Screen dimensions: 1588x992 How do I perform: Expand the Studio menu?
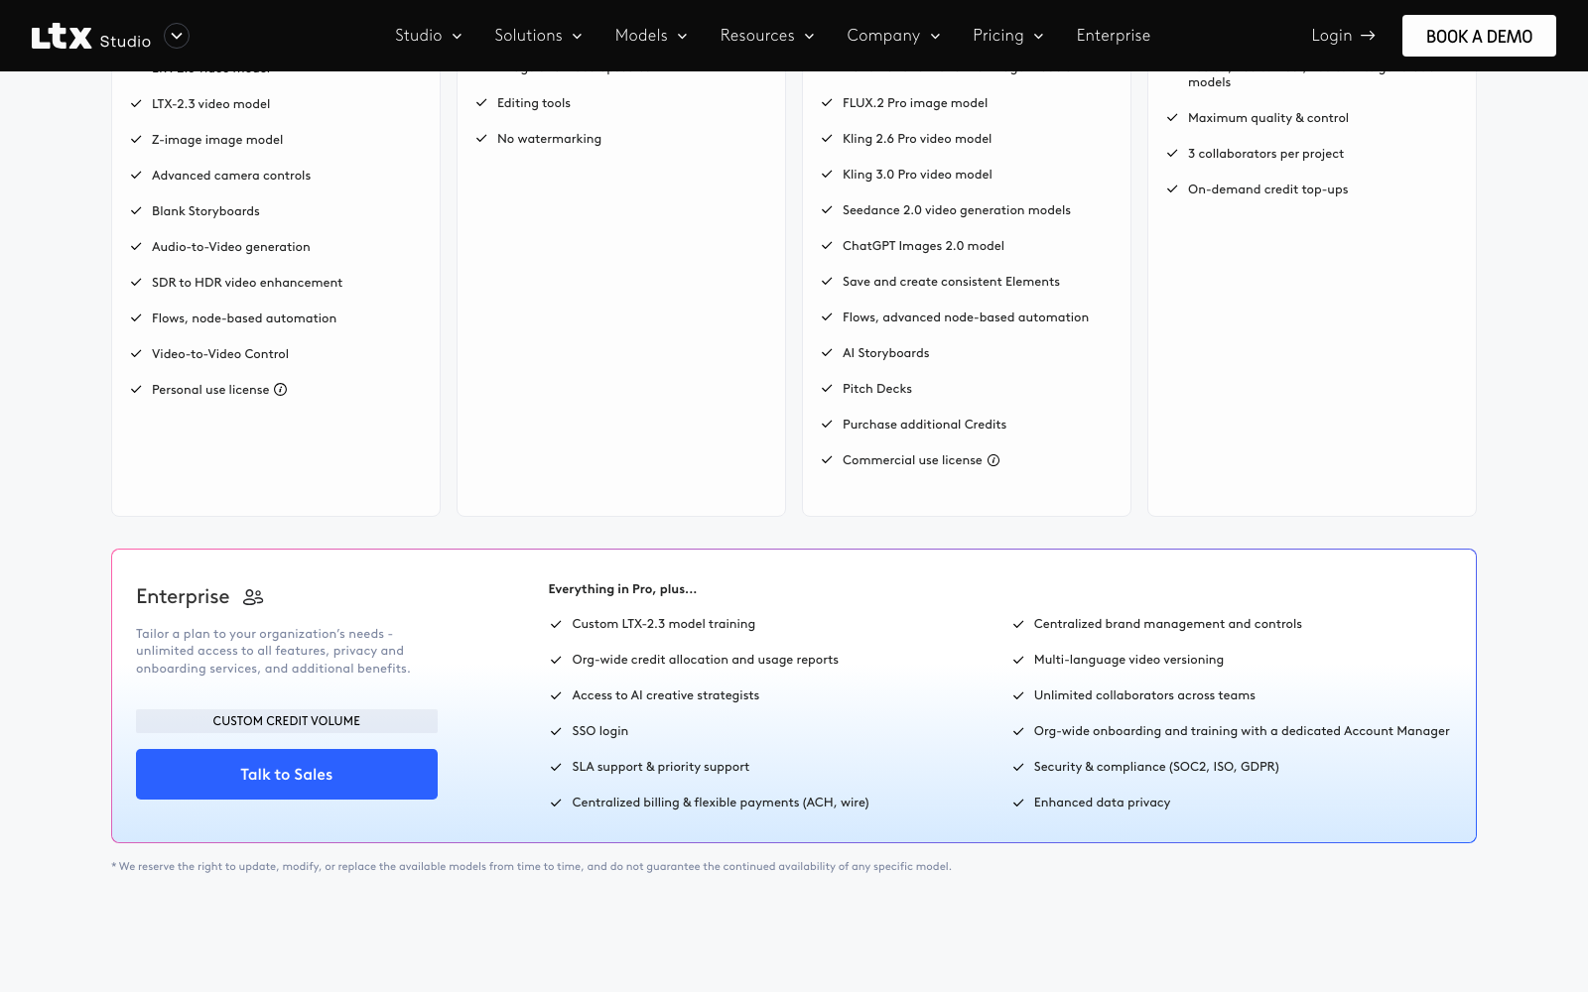[429, 36]
